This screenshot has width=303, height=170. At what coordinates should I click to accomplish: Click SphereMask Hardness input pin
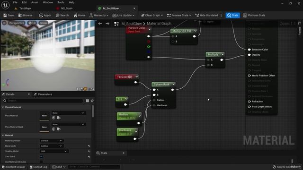(154, 105)
